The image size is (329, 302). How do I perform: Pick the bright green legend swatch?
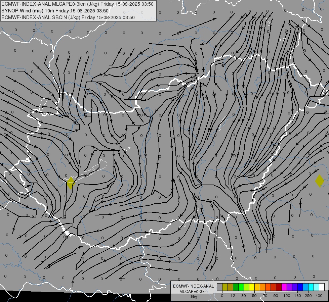(241, 287)
